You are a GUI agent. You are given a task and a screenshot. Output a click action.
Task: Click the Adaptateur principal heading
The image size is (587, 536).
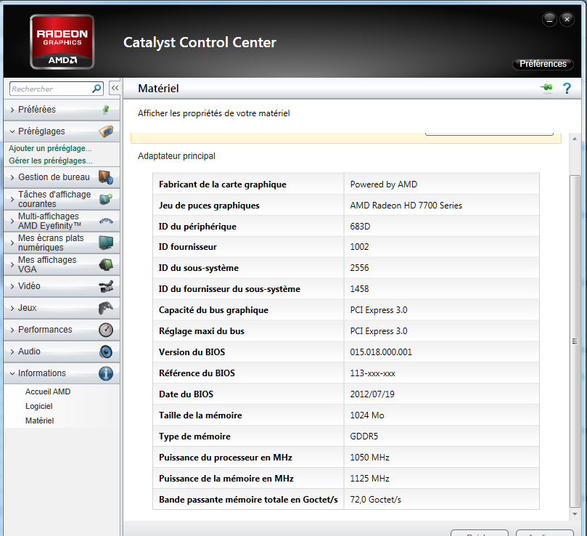[x=176, y=156]
